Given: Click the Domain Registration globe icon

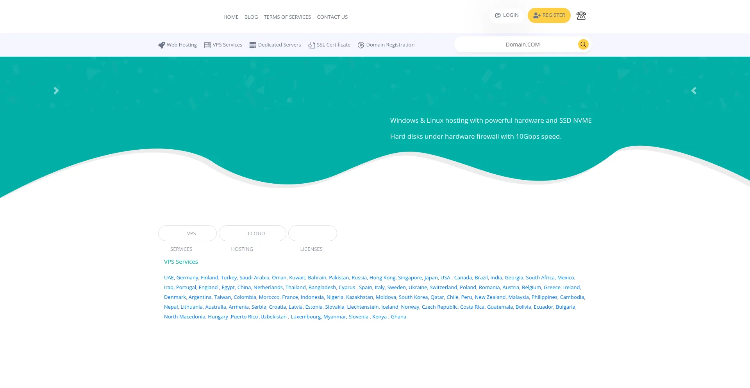Looking at the screenshot, I should click(x=361, y=45).
